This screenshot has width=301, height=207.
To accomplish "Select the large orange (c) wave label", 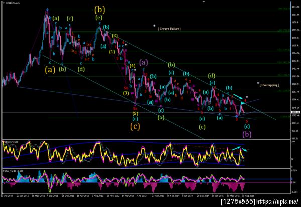I will [x=135, y=126].
